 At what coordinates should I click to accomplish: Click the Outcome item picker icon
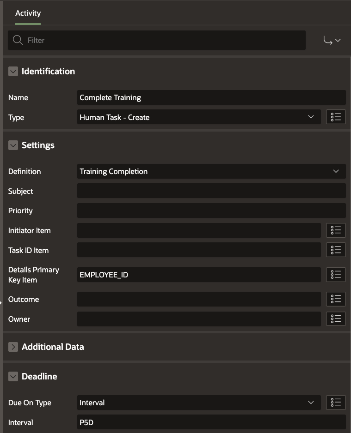pos(336,299)
